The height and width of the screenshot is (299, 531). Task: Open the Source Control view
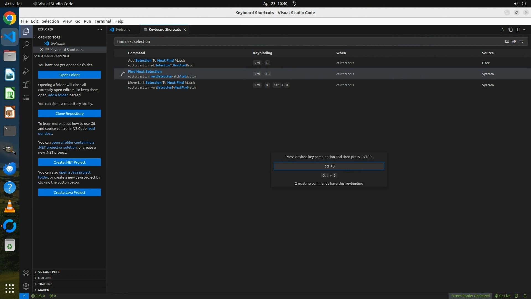point(26,58)
